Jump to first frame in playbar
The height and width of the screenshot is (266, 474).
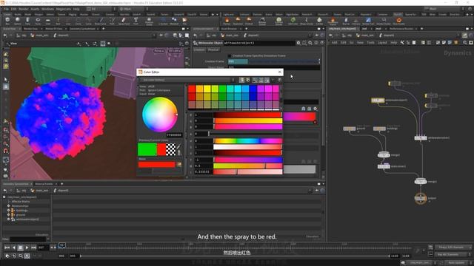[7, 248]
